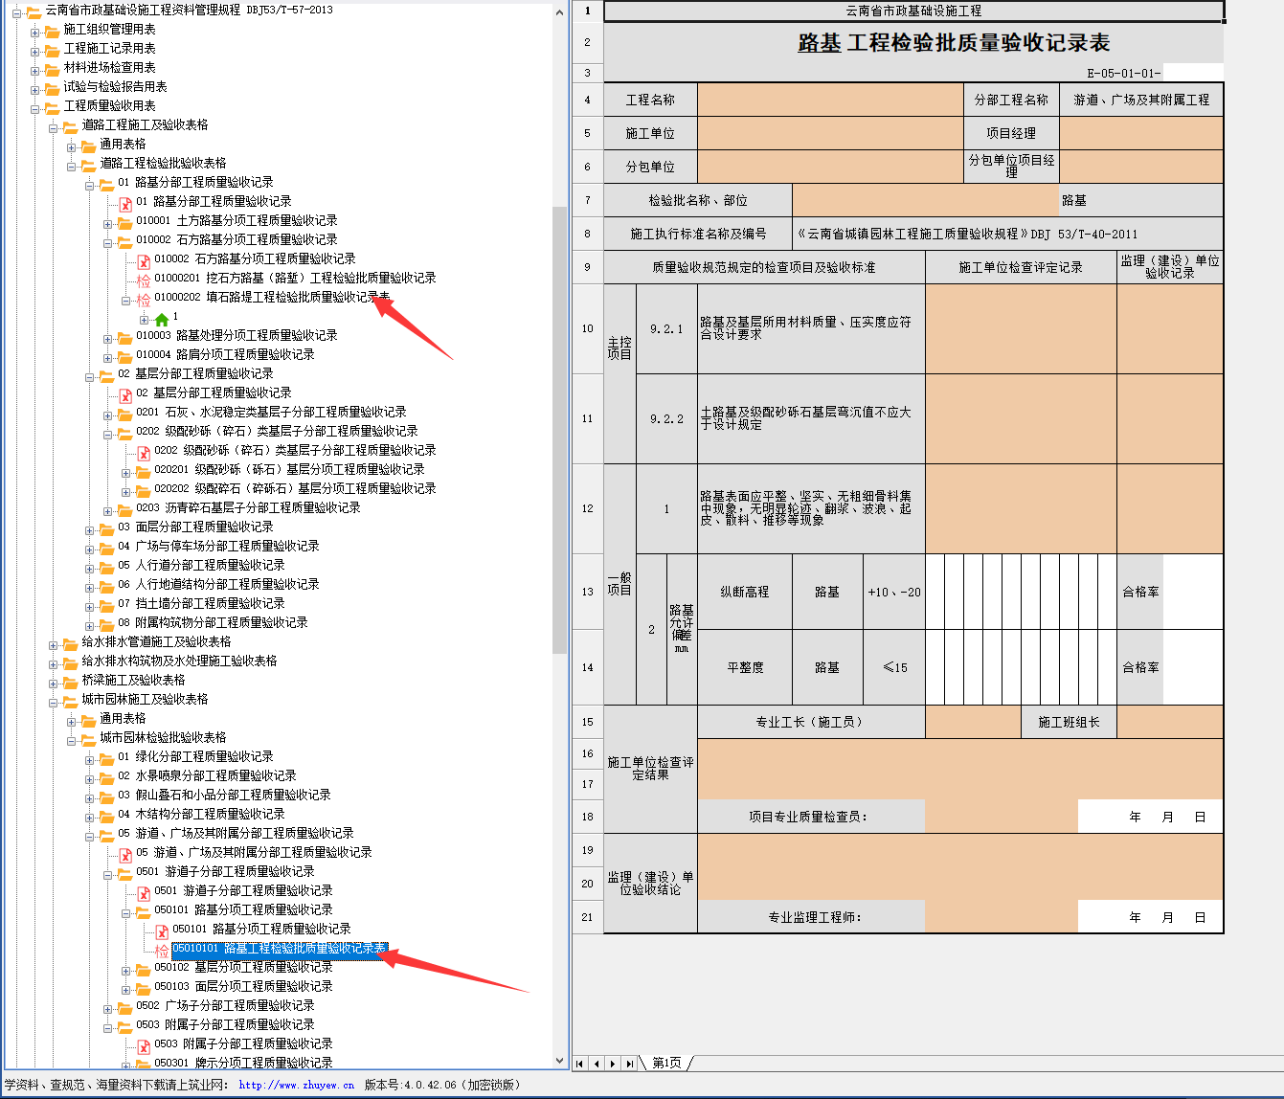Expand the 0201 石灰、水泥稳定类基层 node

coord(108,415)
